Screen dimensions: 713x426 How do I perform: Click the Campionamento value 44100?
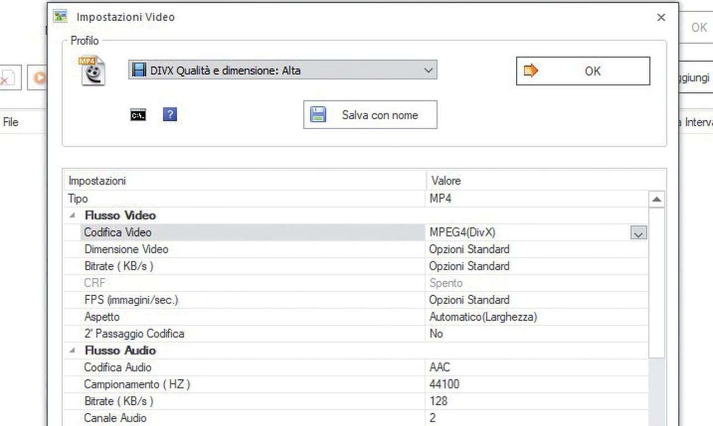point(445,384)
